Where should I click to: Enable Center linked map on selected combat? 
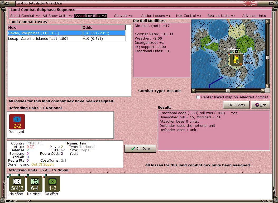(x=198, y=97)
